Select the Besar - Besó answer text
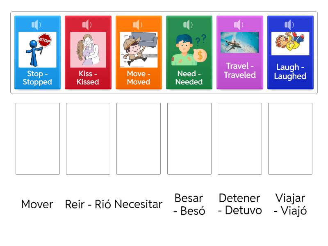Image resolution: width=328 pixels, height=246 pixels. tap(189, 204)
